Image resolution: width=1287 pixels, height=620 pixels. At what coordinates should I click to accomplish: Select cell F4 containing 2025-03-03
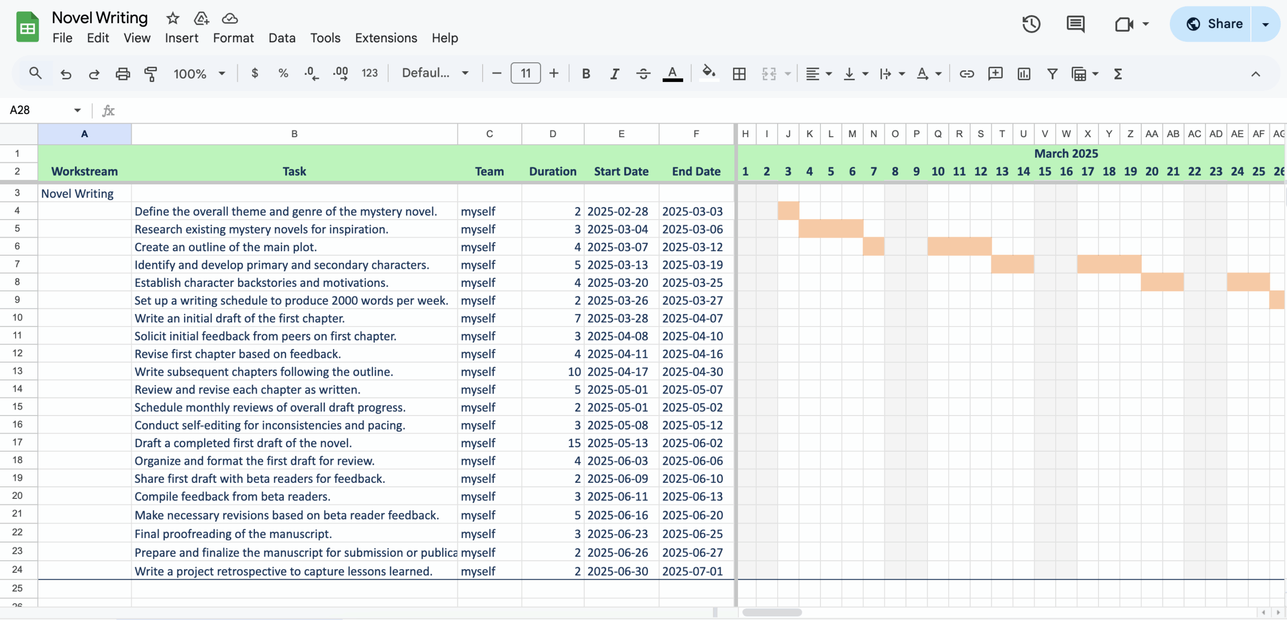click(693, 211)
